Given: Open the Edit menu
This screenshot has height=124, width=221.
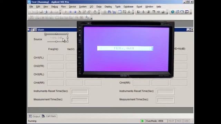Looking at the screenshot, I should 38,7.
